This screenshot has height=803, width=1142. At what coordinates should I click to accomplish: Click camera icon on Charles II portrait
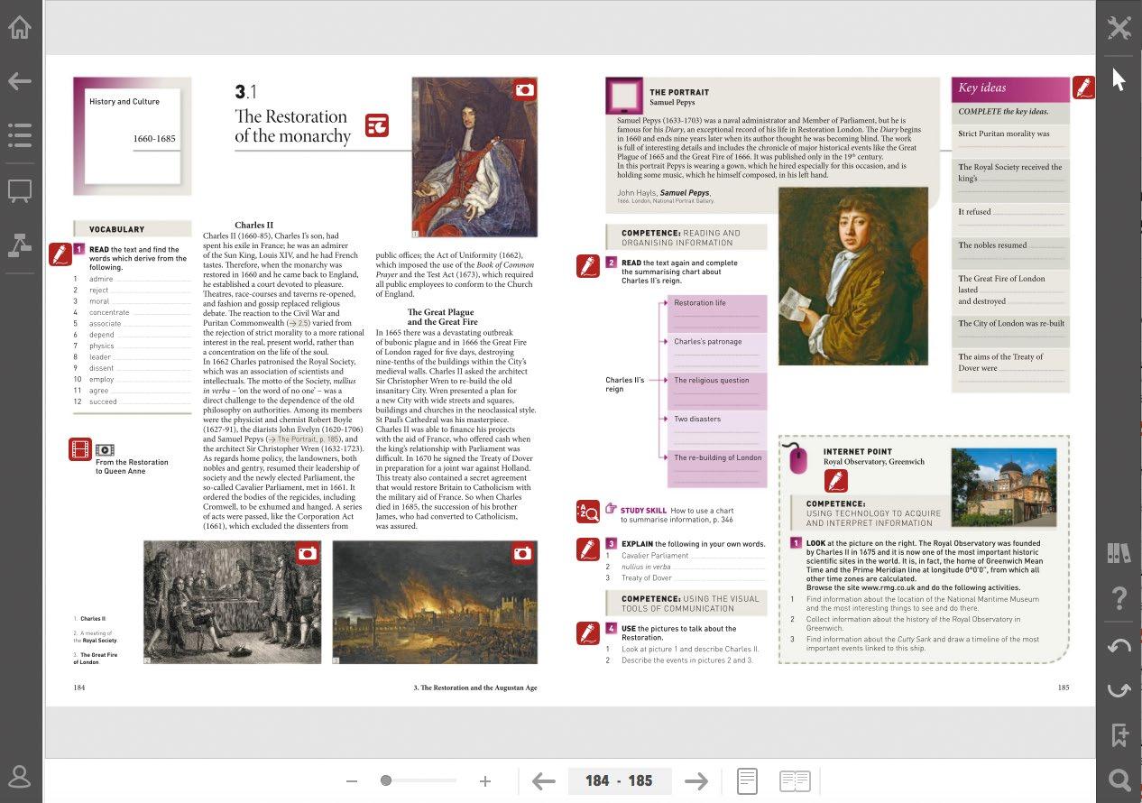[524, 89]
